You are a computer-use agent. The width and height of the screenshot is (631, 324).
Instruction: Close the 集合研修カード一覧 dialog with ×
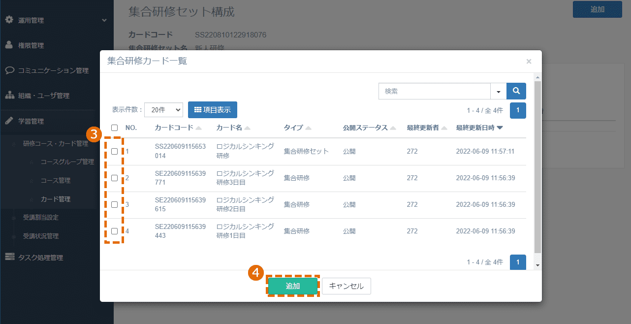tap(529, 62)
